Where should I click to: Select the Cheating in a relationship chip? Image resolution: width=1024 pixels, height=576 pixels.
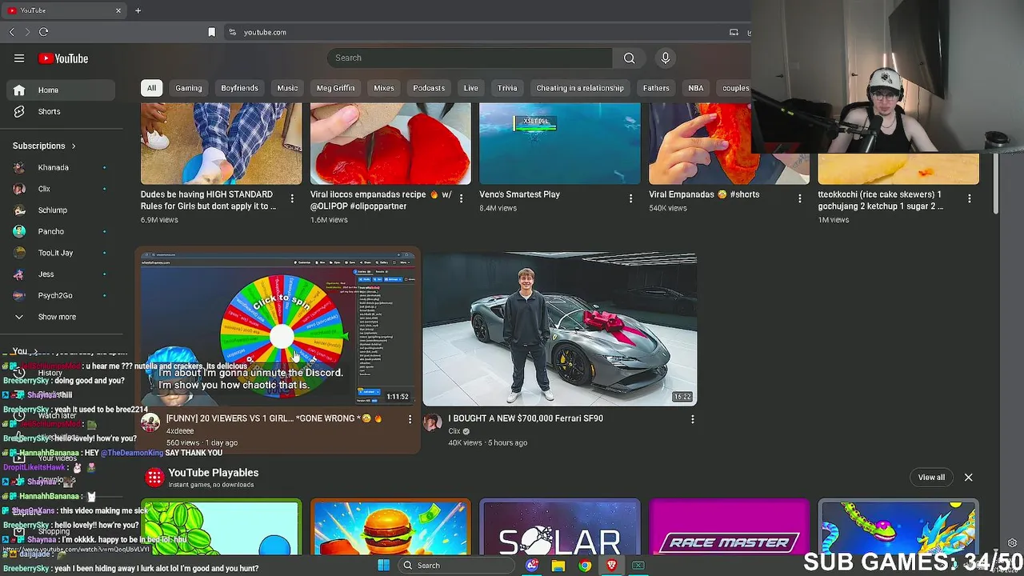click(580, 88)
